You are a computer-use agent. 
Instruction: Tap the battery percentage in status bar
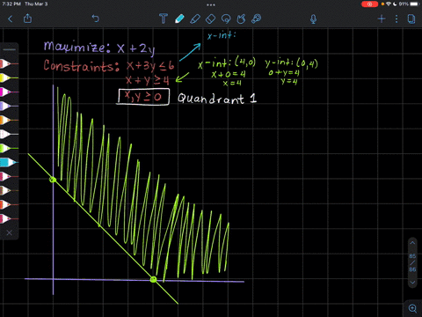point(404,4)
